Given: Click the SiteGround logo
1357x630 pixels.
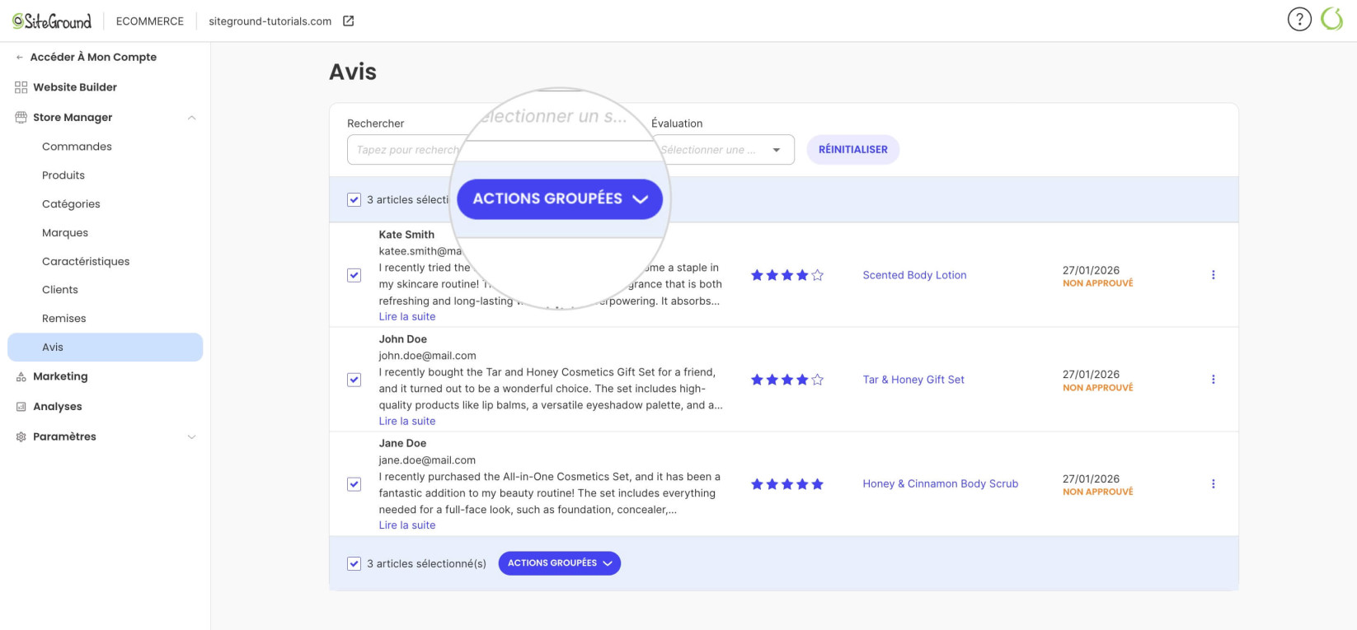Looking at the screenshot, I should (52, 21).
